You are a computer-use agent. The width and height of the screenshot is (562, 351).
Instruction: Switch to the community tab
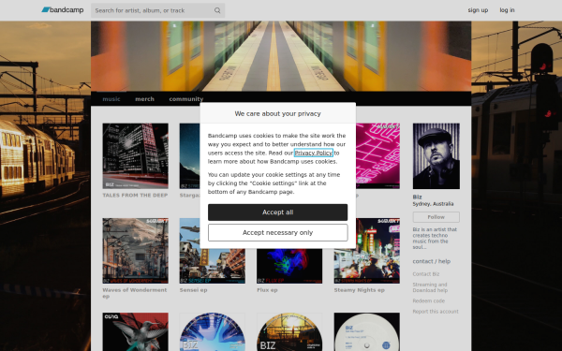(186, 99)
